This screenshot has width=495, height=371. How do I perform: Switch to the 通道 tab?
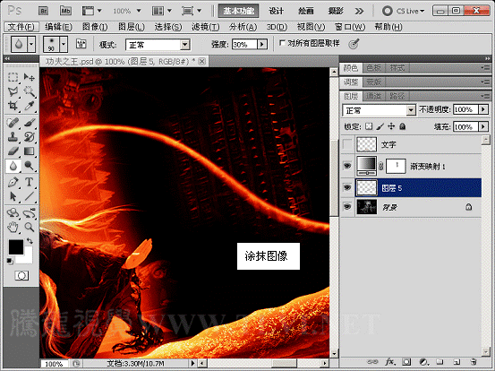tap(373, 96)
